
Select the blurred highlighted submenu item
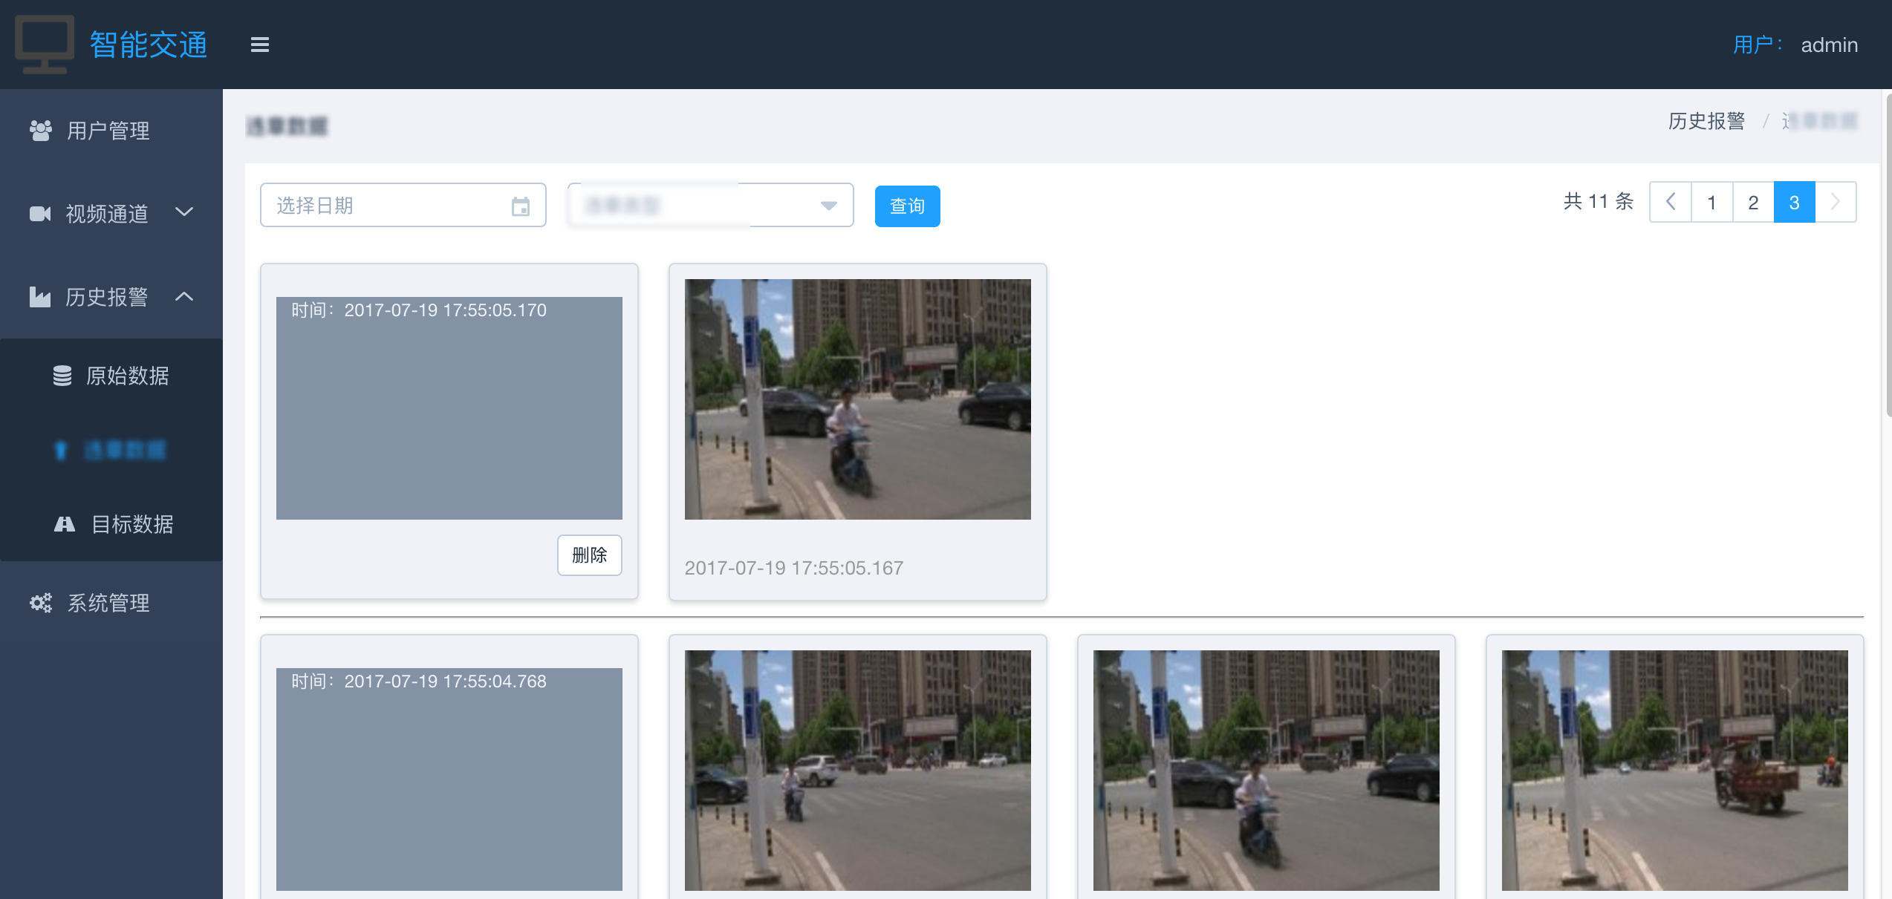point(111,450)
